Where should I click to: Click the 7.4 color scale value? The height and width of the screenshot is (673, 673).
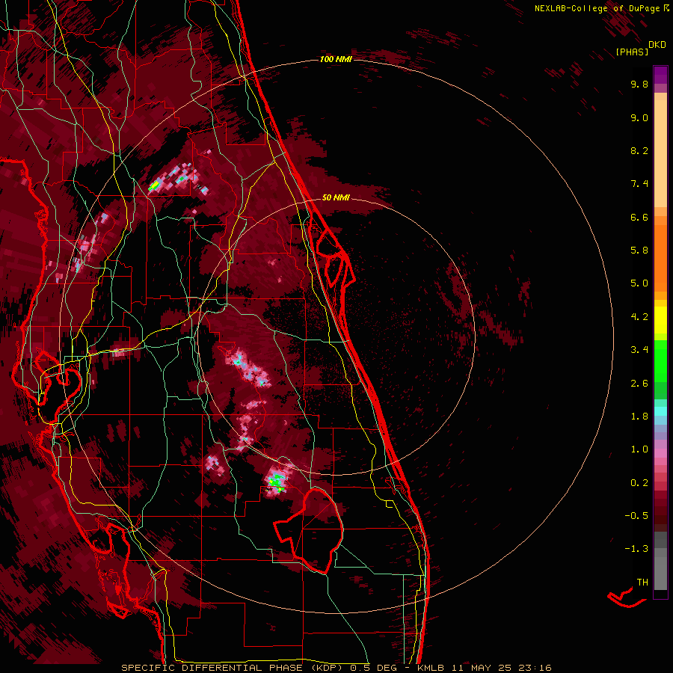pyautogui.click(x=639, y=184)
